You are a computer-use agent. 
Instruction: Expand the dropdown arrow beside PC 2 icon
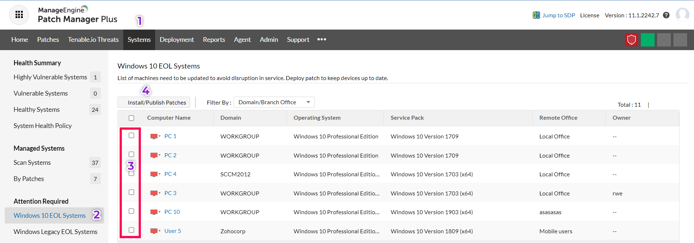click(160, 155)
